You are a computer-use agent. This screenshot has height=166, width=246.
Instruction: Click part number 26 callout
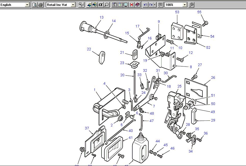[x=213, y=78]
